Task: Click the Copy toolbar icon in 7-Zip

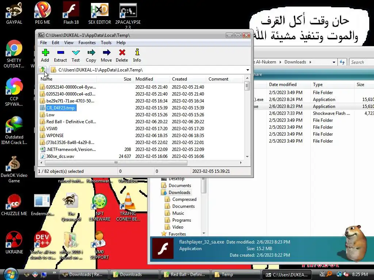Action: point(91,55)
